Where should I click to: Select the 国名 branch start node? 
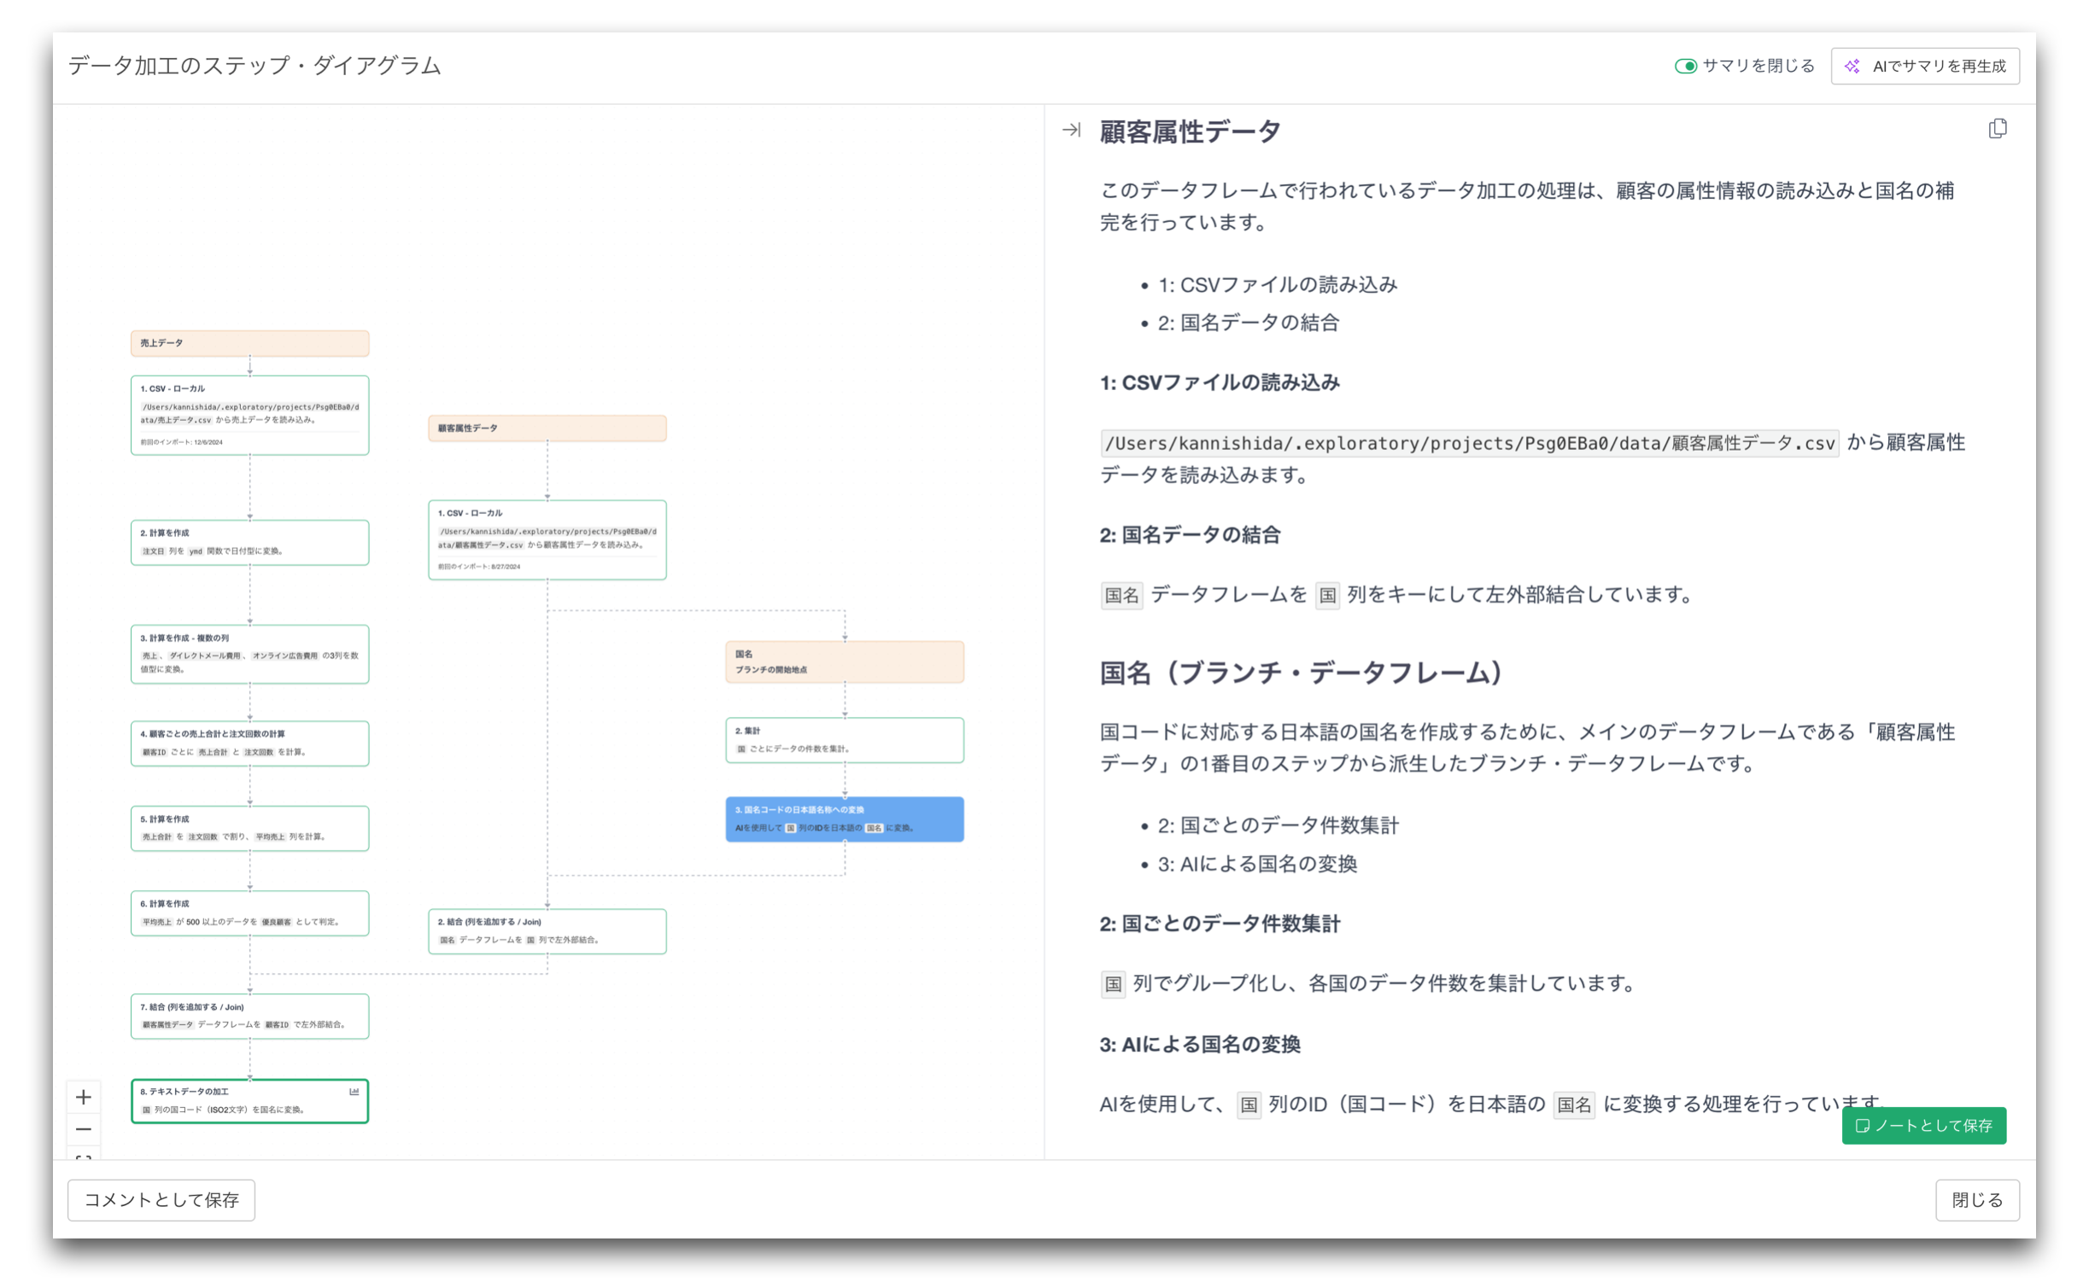pyautogui.click(x=844, y=661)
